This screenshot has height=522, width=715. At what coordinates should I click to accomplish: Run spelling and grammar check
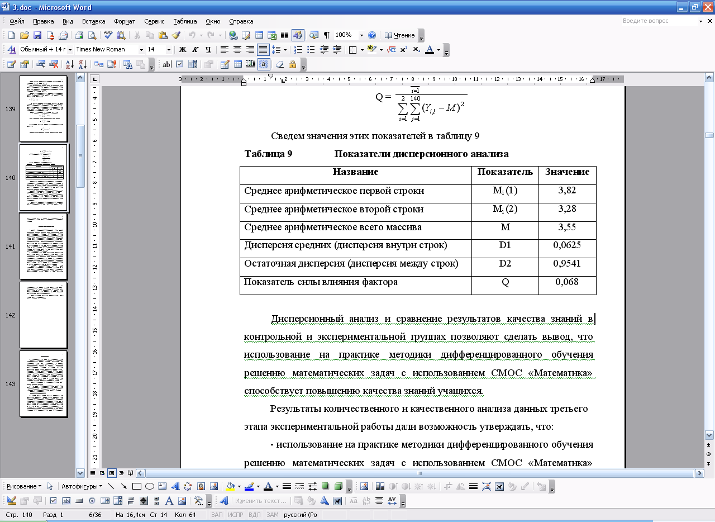click(108, 35)
